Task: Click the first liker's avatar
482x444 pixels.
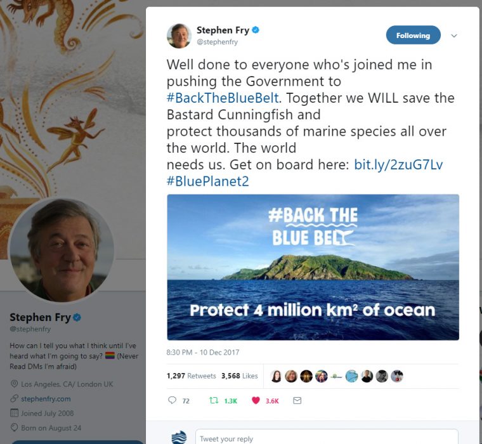Action: 276,376
